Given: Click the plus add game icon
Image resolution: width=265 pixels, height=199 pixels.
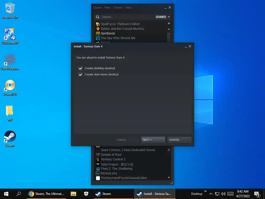Looking at the screenshot, I should click(169, 23).
